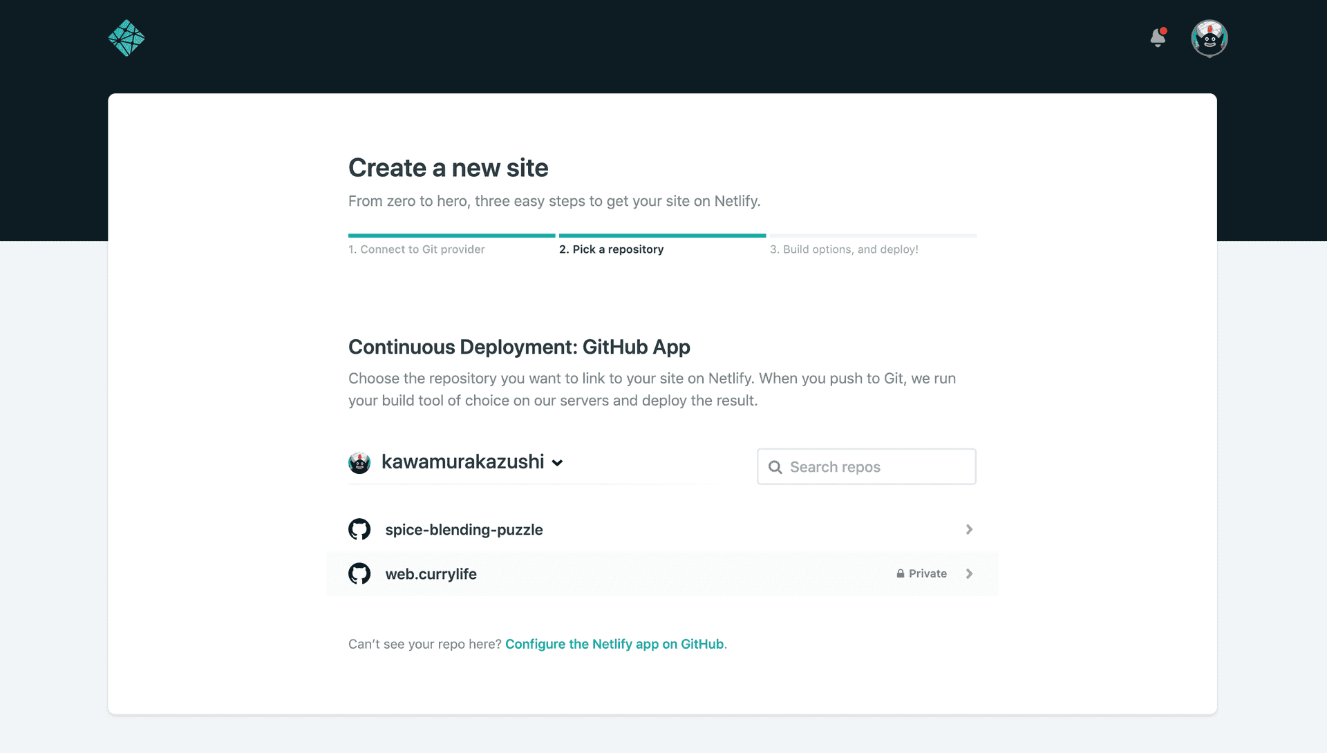Click the lock icon next to Private

tap(901, 573)
